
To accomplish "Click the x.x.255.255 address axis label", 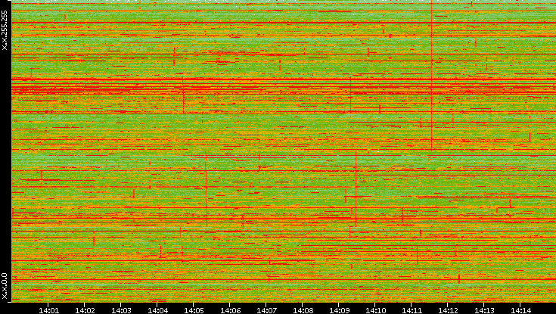I will 5,30.
